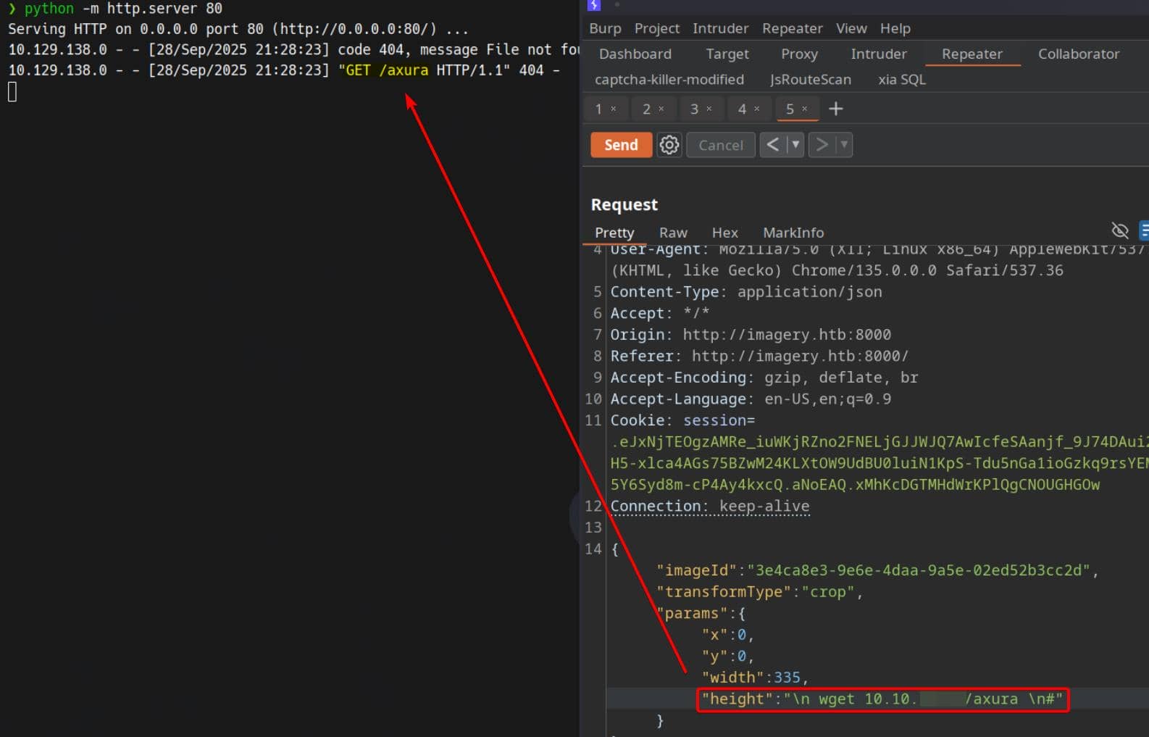Click the python http.server command in terminal
The height and width of the screenshot is (737, 1149).
click(123, 9)
